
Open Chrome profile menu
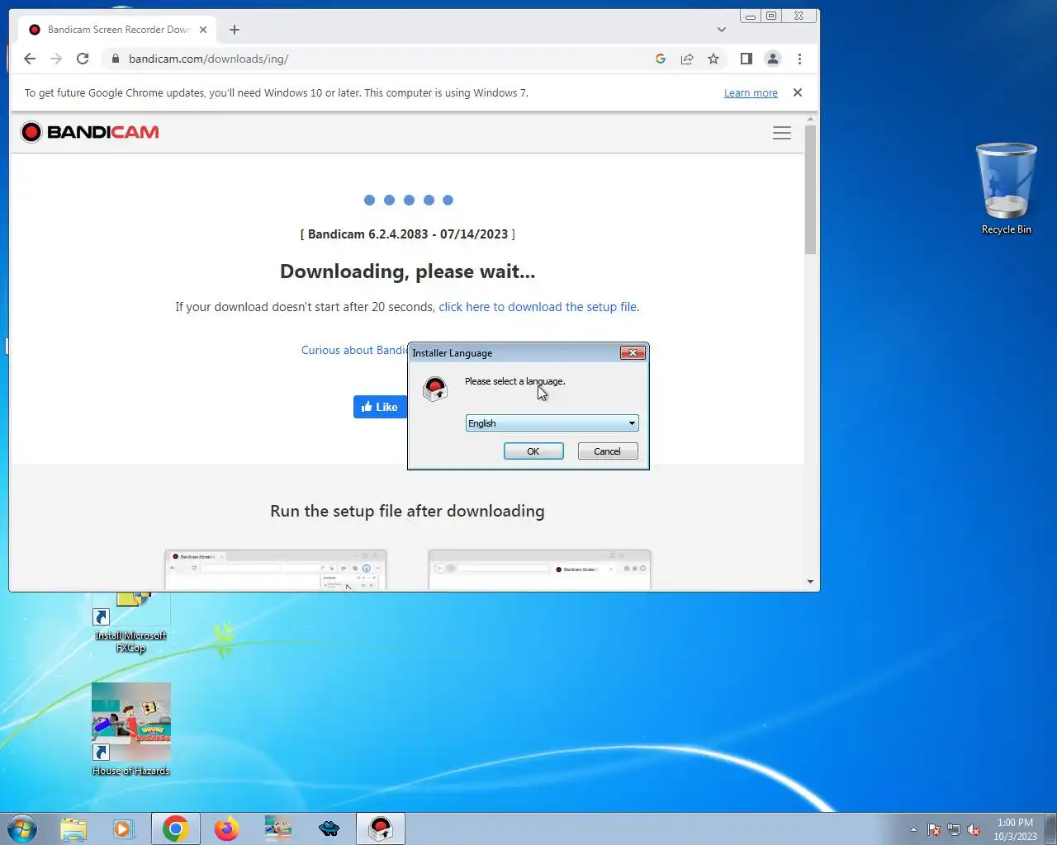pyautogui.click(x=773, y=59)
